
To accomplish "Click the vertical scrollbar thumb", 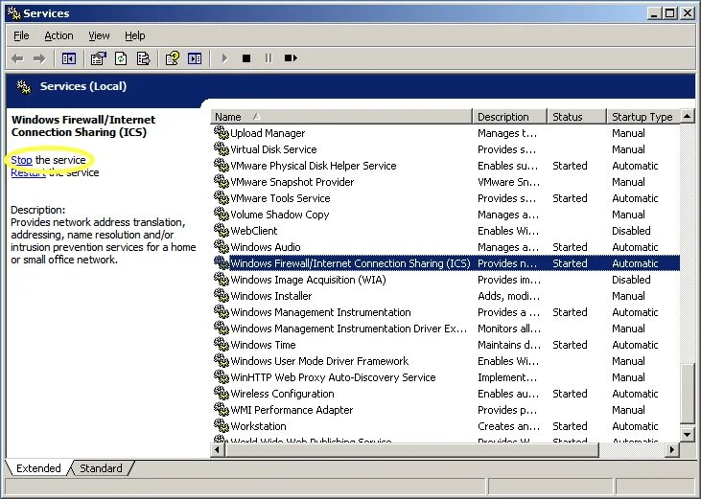I will tap(687, 394).
